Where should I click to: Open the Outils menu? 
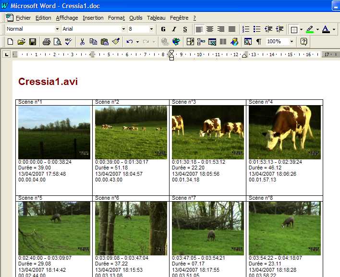(136, 18)
